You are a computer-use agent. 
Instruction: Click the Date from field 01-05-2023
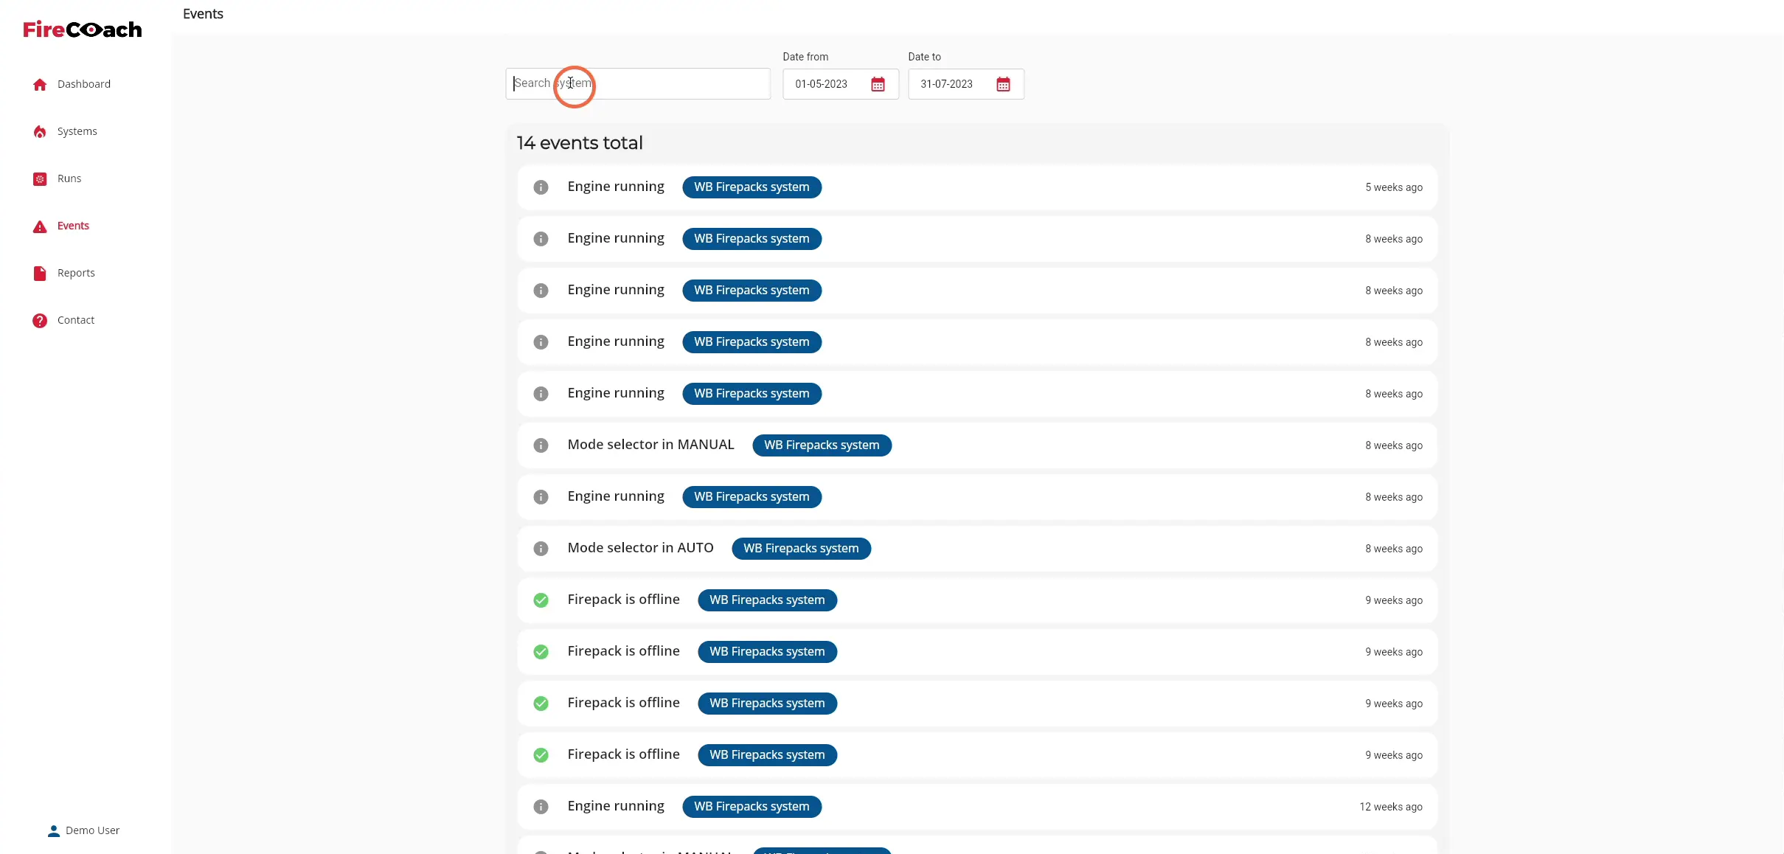pos(841,84)
